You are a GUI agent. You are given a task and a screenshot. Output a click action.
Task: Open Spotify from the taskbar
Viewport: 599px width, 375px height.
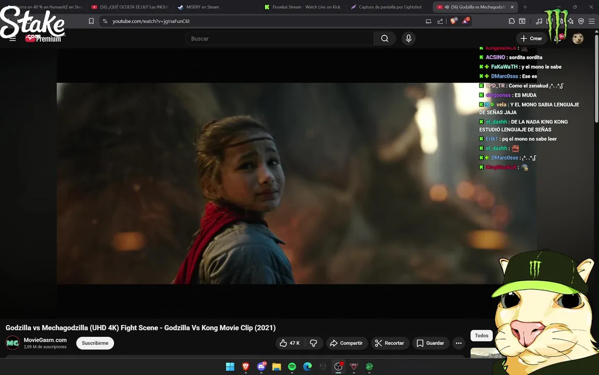point(292,367)
